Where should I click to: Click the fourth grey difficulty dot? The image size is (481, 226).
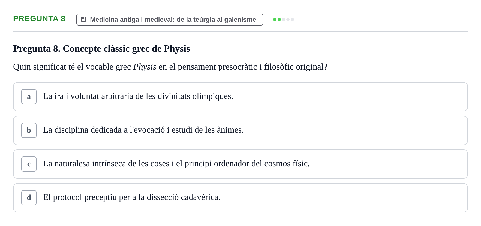pyautogui.click(x=288, y=20)
